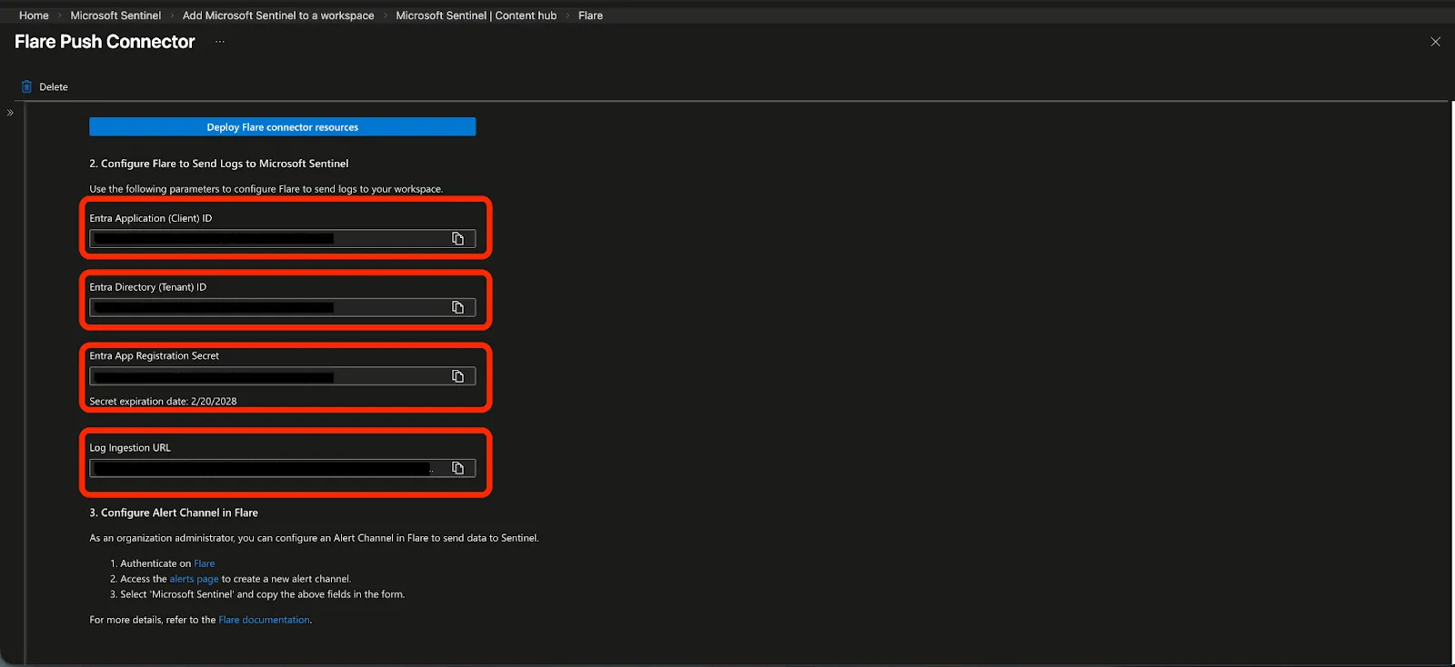Screen dimensions: 1455x667
Task: Open Add Microsoft Sentinel to a workspace breadcrumb
Action: [x=278, y=15]
